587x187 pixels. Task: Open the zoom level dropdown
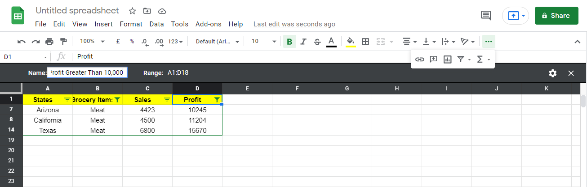[92, 42]
